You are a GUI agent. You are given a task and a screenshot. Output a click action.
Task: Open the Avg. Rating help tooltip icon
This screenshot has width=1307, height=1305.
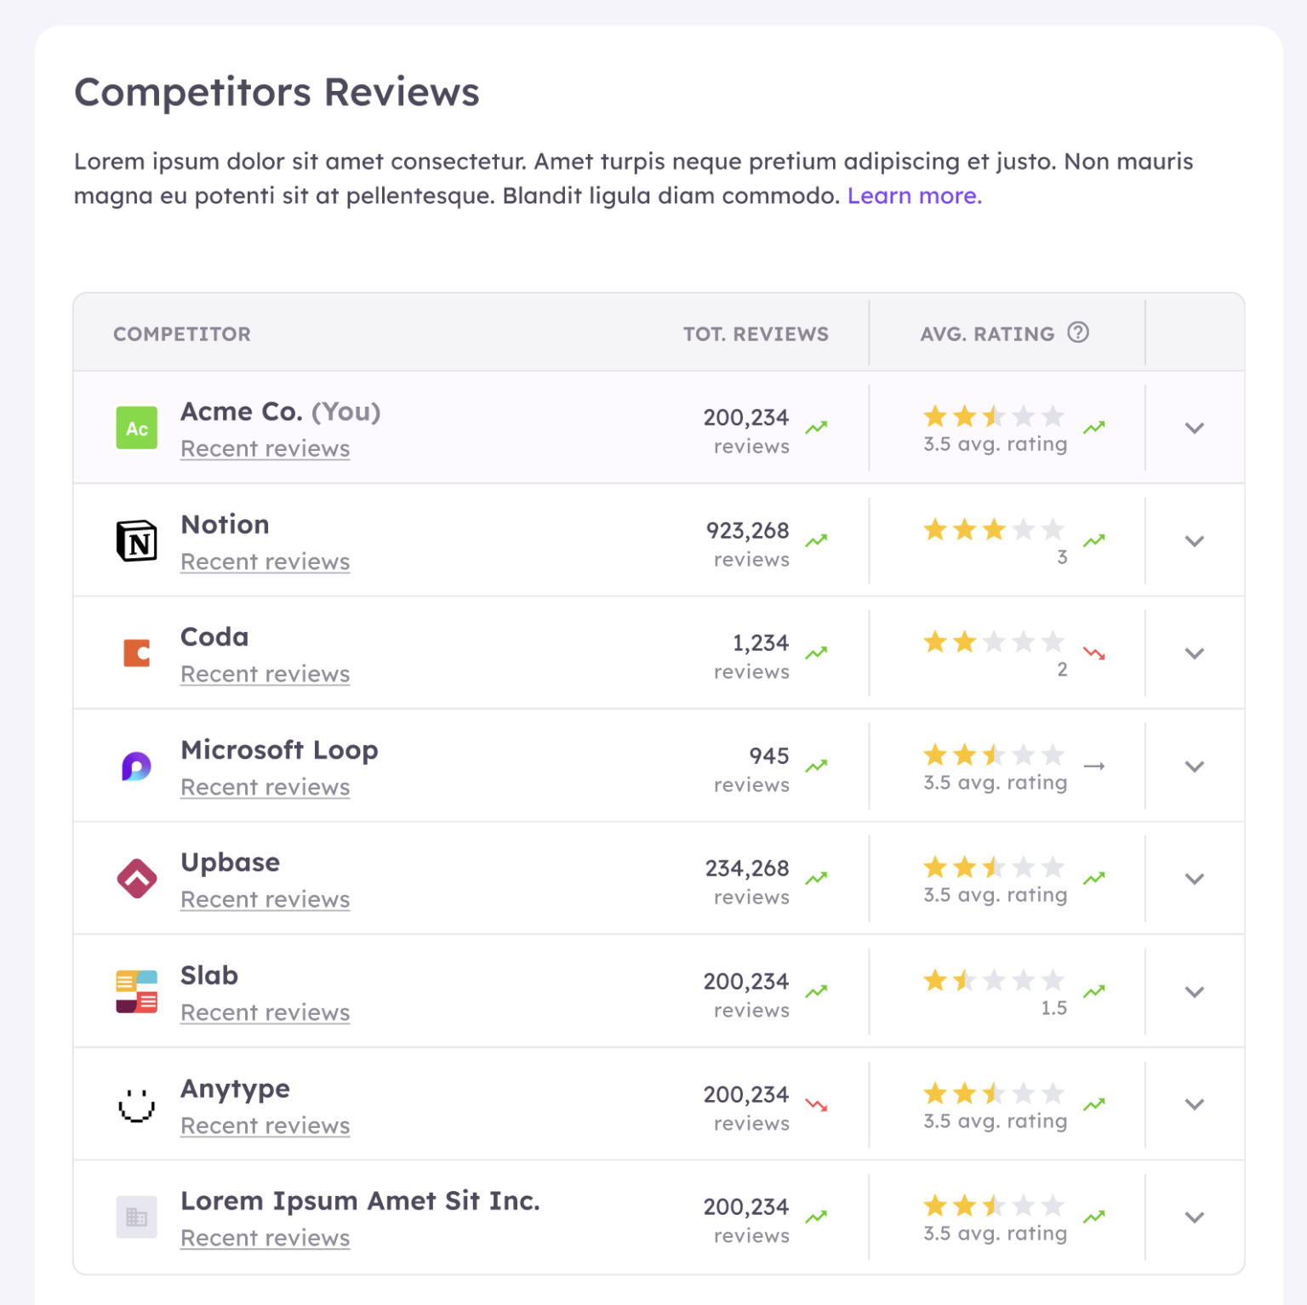click(1077, 333)
